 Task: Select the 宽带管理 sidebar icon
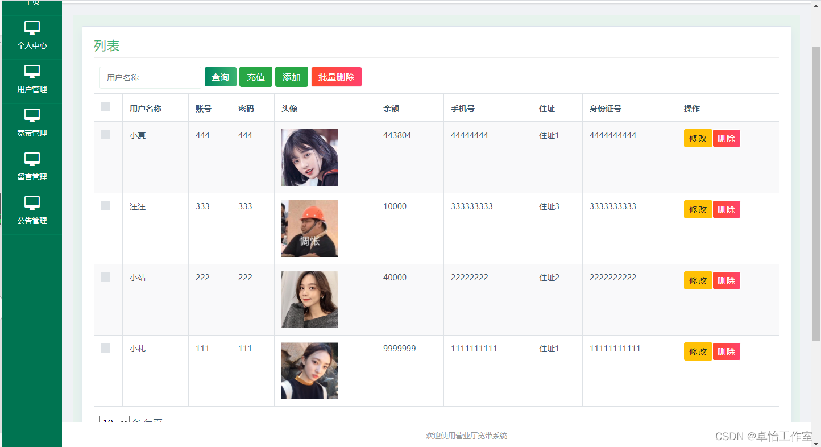pyautogui.click(x=32, y=115)
